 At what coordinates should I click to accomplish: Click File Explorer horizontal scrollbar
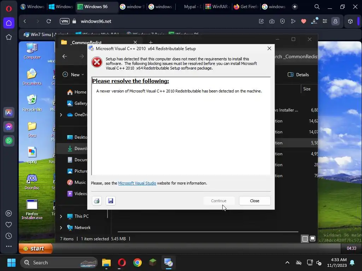click(x=208, y=232)
